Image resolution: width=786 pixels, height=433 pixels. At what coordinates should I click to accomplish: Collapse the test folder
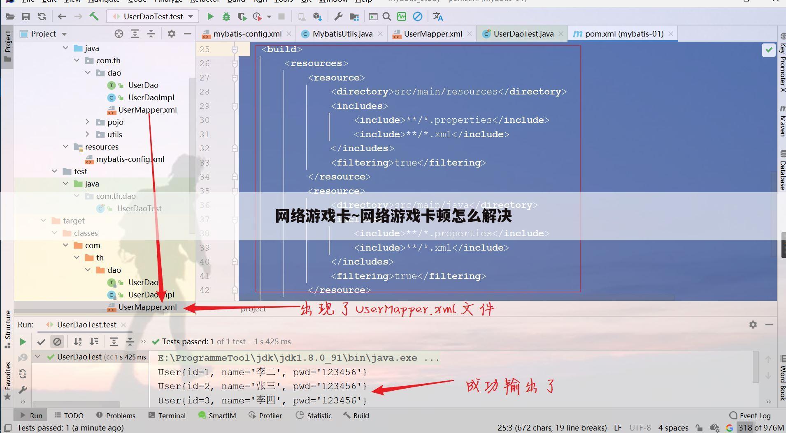(x=54, y=171)
